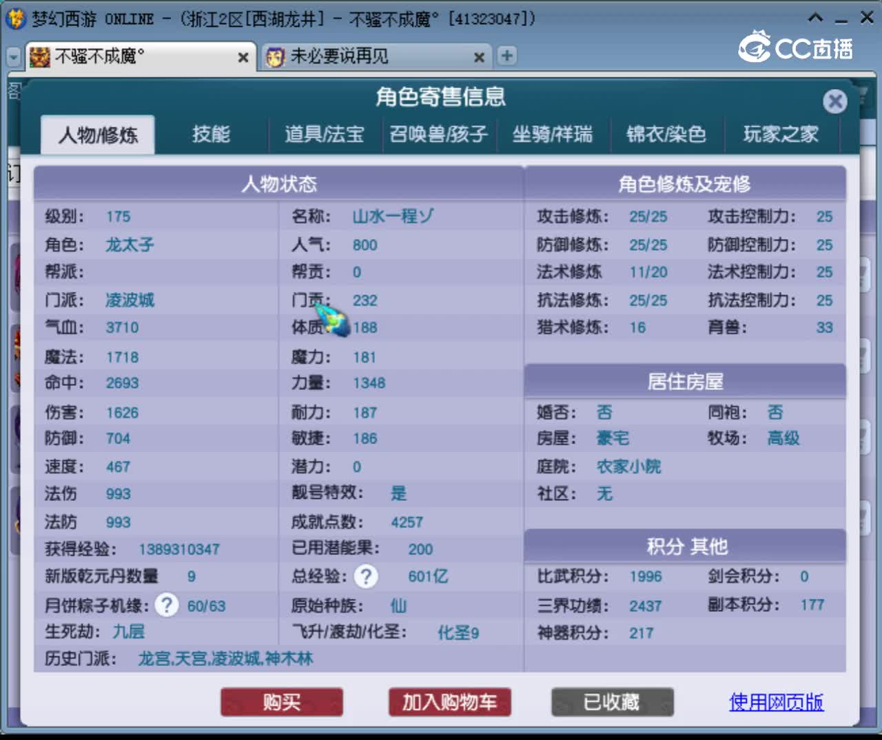The height and width of the screenshot is (740, 882).
Task: Click 加入购物车 button
Action: [x=449, y=702]
